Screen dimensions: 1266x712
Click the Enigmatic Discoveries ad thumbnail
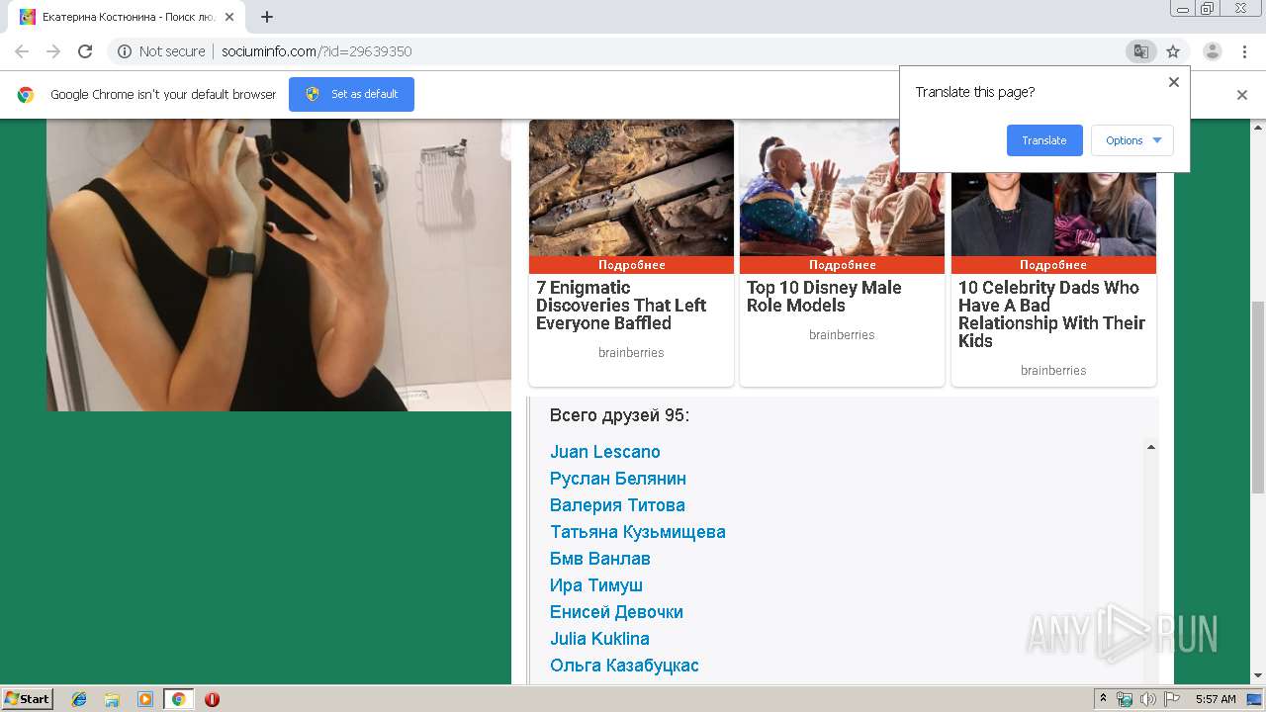pos(631,188)
